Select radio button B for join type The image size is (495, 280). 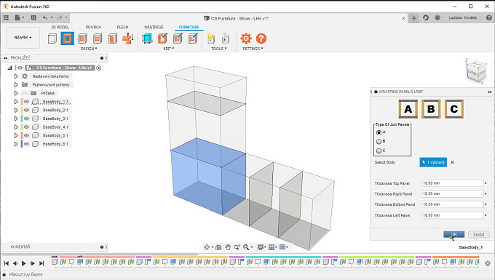379,142
